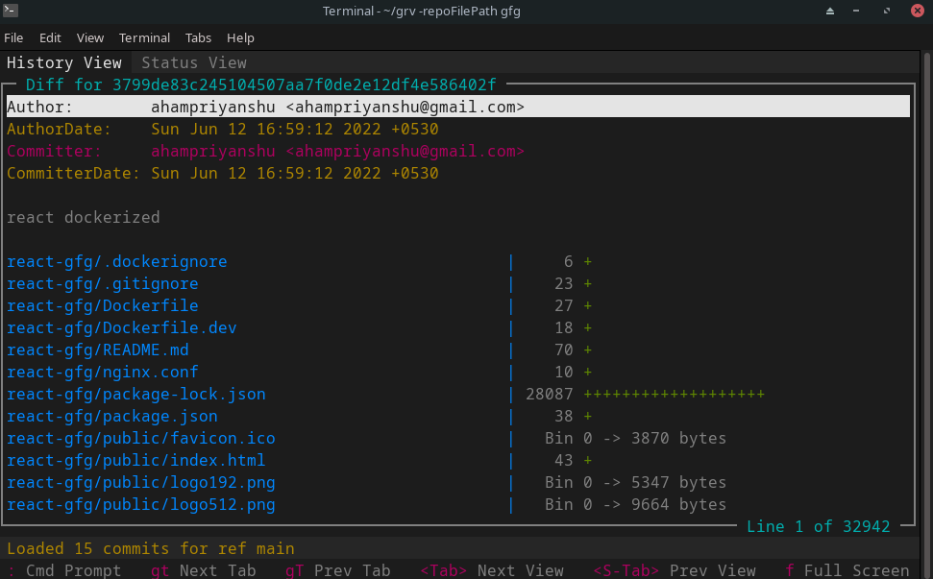
Task: Select react-gfg/public/favicon.ico entry
Action: [140, 438]
